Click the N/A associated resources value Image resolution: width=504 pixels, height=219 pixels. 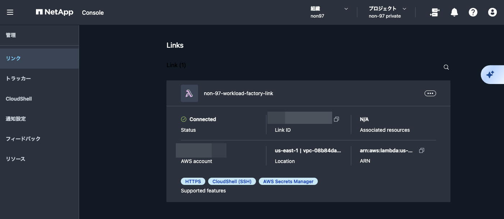click(x=364, y=119)
